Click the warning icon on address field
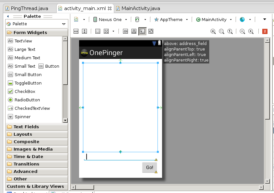Screen dimensions: 274x193 coord(156,160)
